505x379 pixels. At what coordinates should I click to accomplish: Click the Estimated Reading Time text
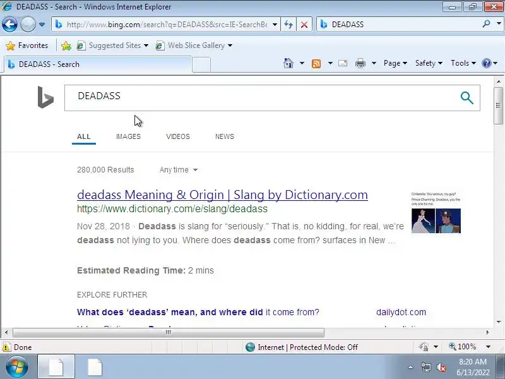click(x=145, y=270)
